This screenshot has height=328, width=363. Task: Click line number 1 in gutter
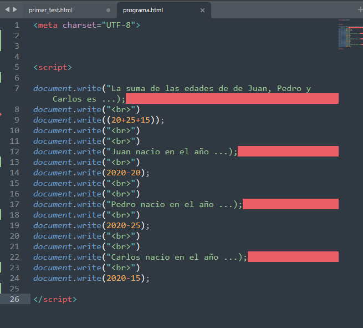(x=17, y=25)
